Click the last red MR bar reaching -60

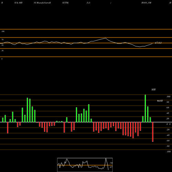[153, 132]
